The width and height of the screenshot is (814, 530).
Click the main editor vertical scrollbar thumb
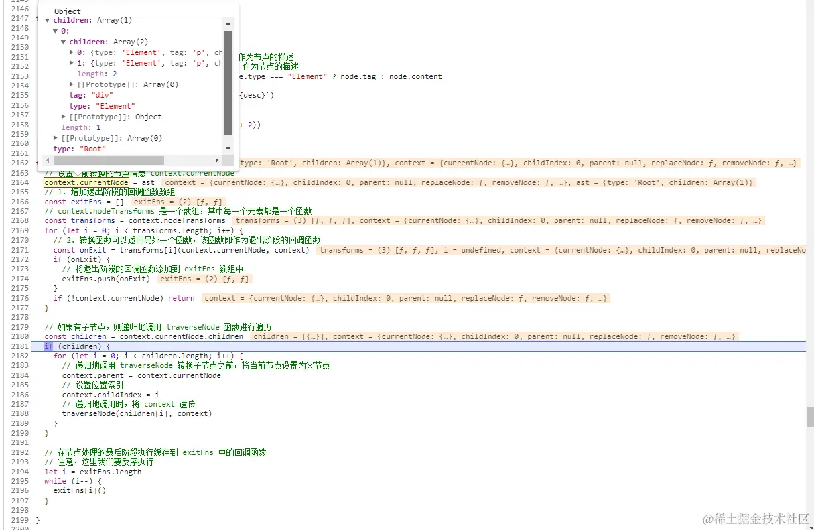point(810,417)
